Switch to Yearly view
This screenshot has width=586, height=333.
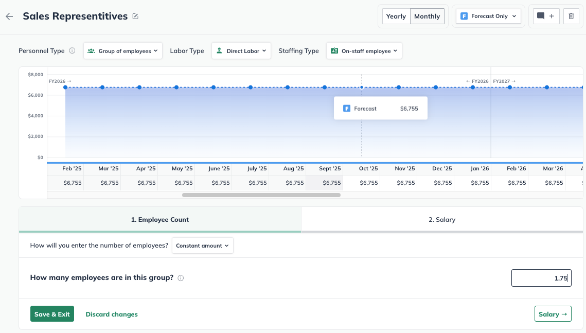click(396, 16)
